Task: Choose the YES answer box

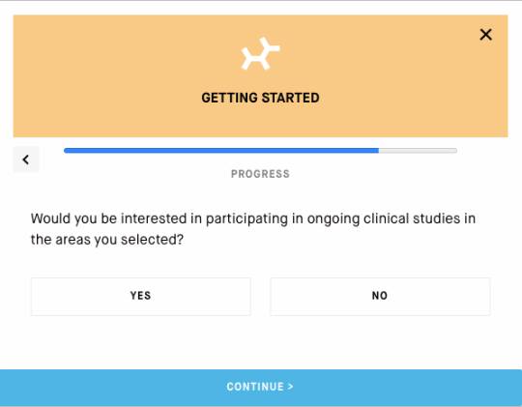Action: (x=141, y=297)
